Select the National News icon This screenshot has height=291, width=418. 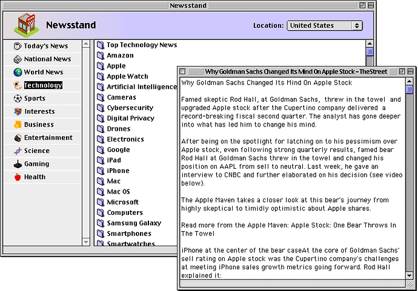[18, 59]
